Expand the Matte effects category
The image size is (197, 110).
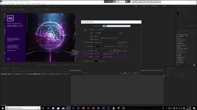click(x=177, y=56)
